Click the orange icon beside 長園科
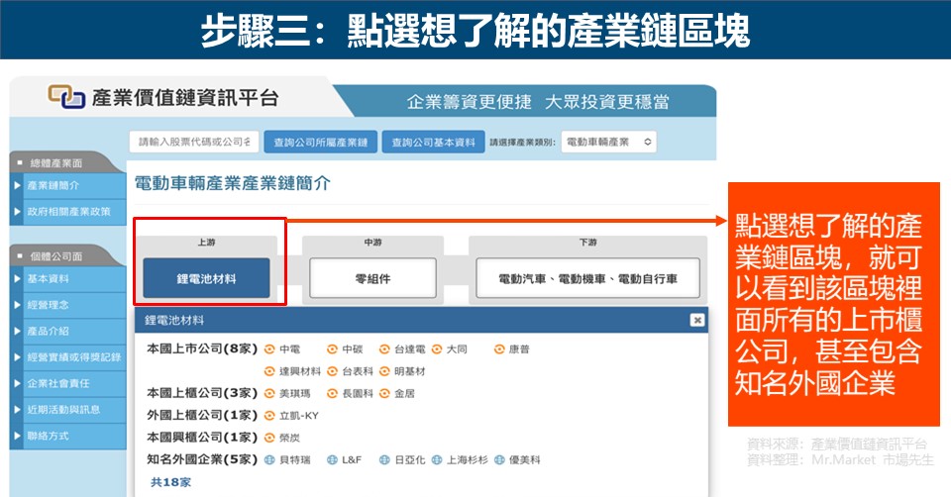Screen dimensions: 951x497 tap(332, 393)
